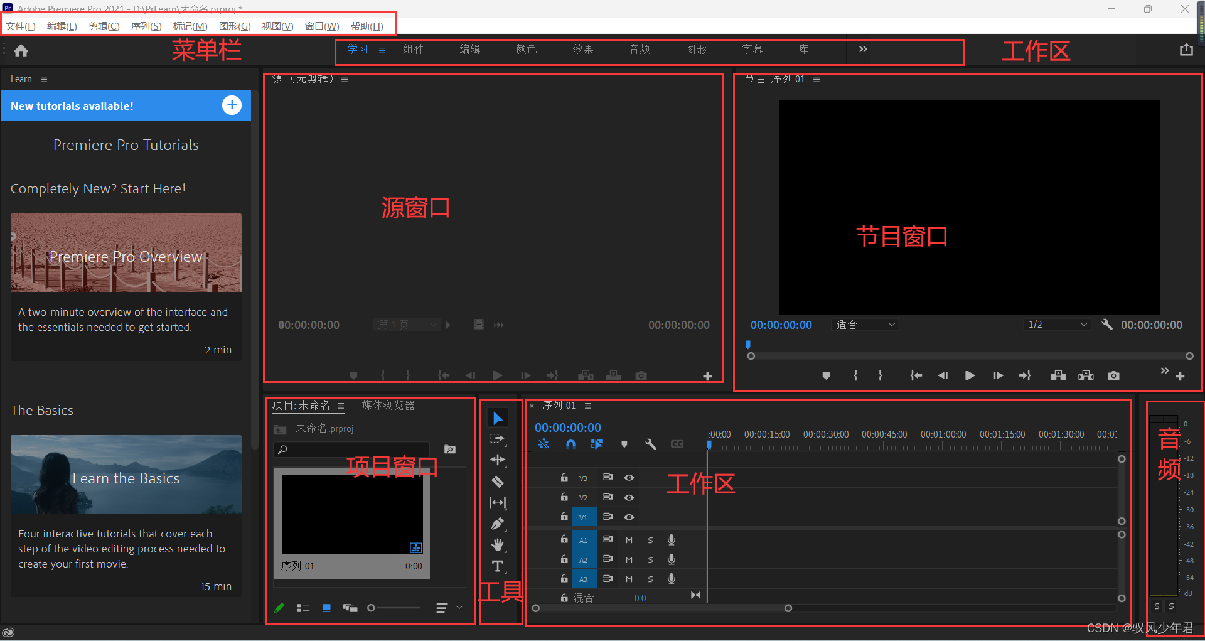
Task: Open the 1/2 playback resolution dropdown
Action: 1058,325
